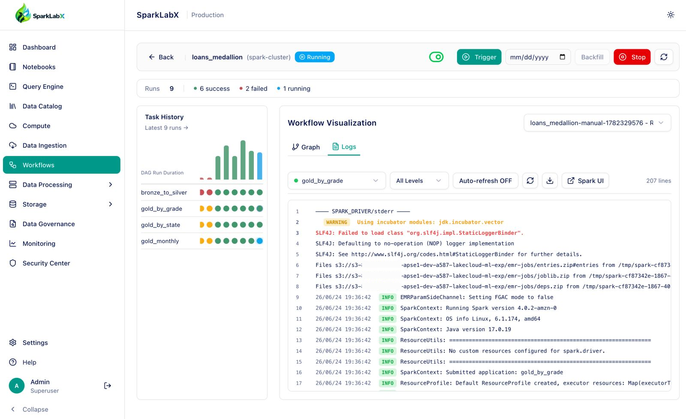Image resolution: width=686 pixels, height=419 pixels.
Task: Click the red failed dot for bronze_to_silver
Action: 210,192
